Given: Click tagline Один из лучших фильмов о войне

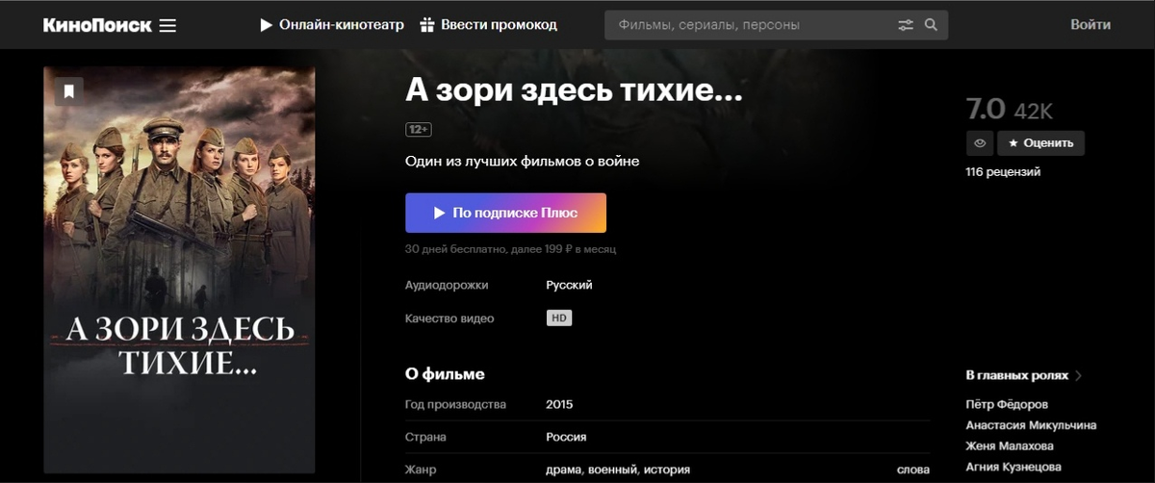Looking at the screenshot, I should click(x=523, y=161).
